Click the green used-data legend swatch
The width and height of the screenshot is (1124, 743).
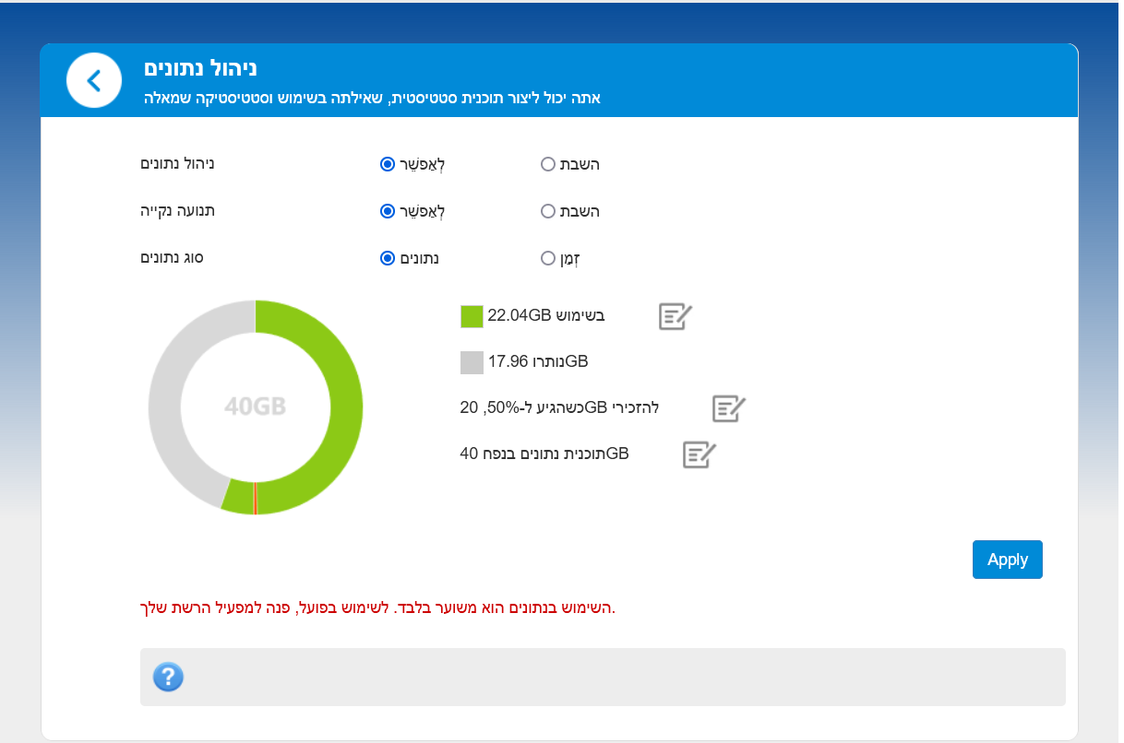click(472, 316)
